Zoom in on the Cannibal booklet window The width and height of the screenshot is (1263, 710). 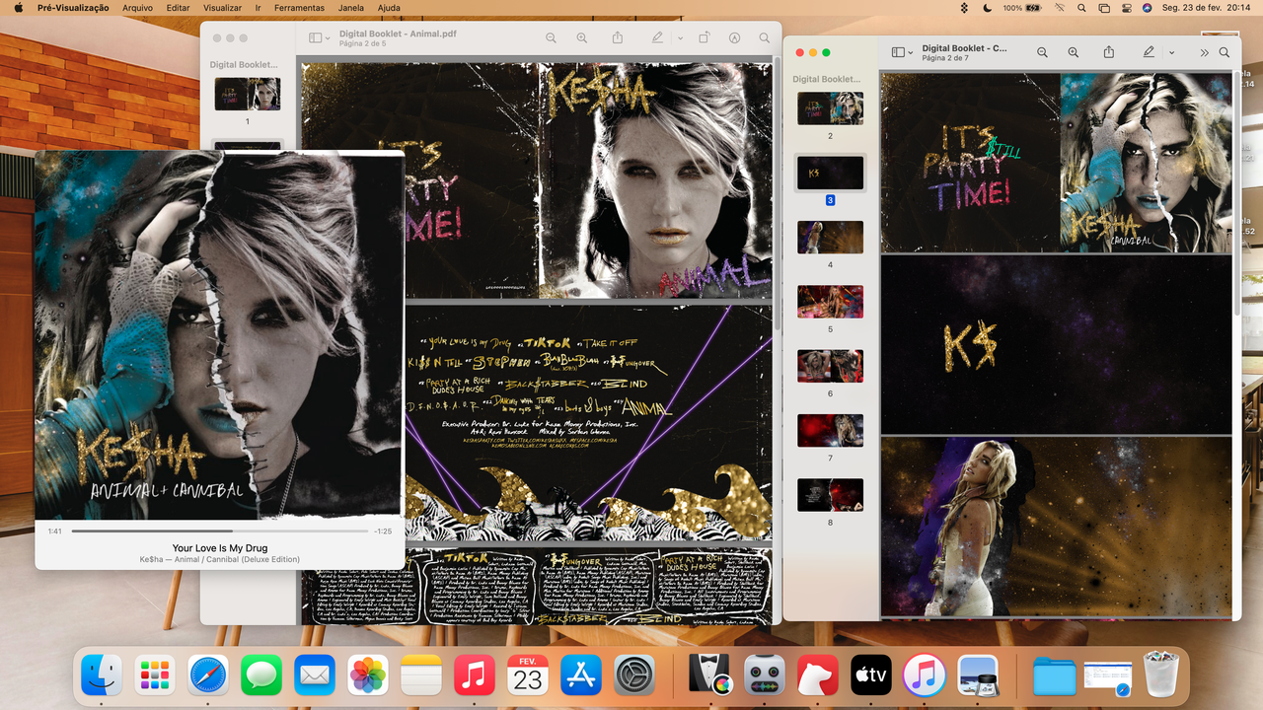tap(1074, 52)
